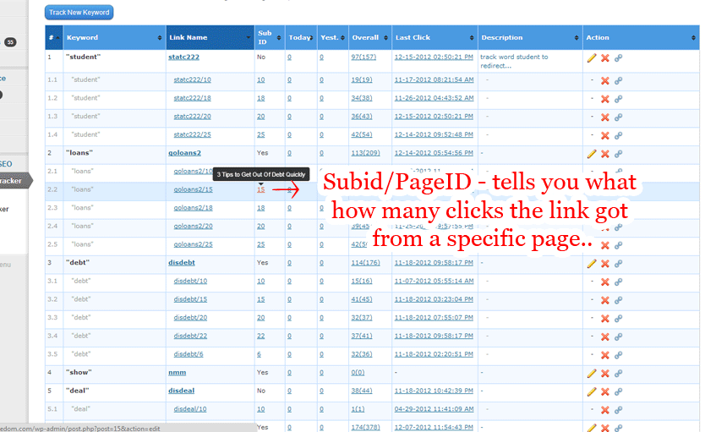Open Overall count 97(157) for statc222
716x432 pixels.
tap(363, 57)
